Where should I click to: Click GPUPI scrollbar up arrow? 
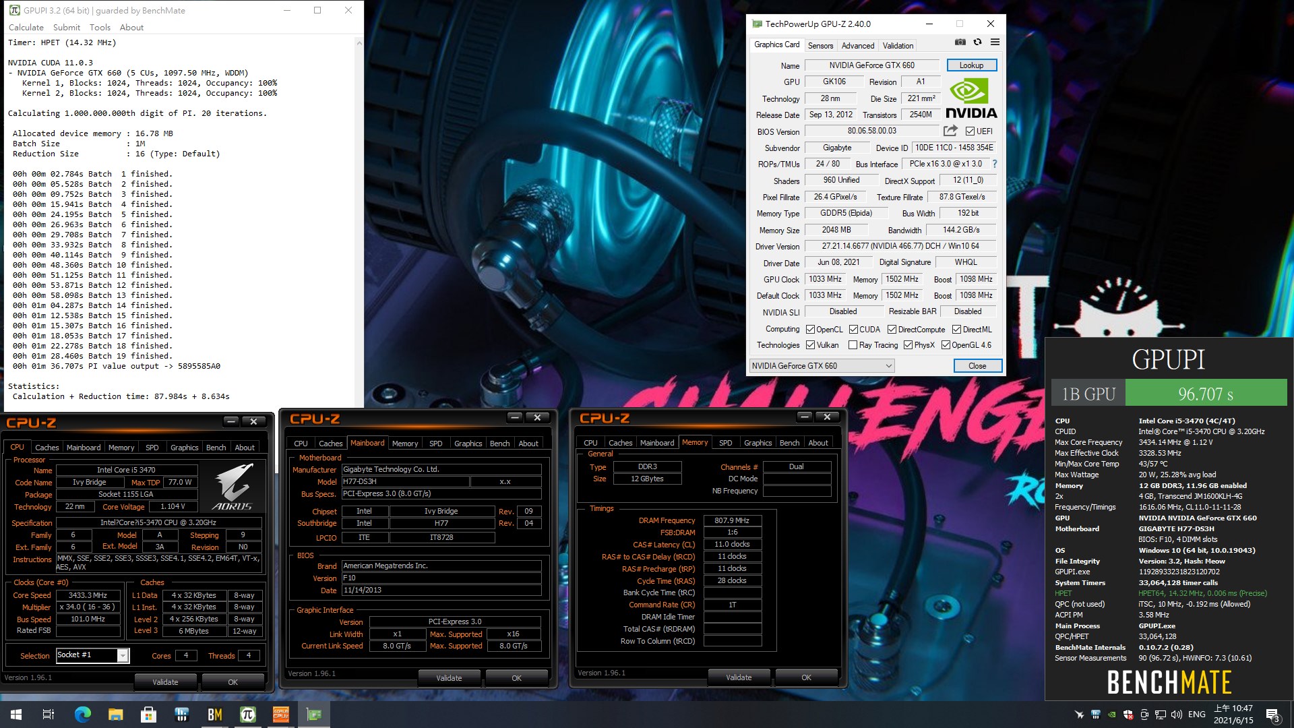[x=359, y=42]
